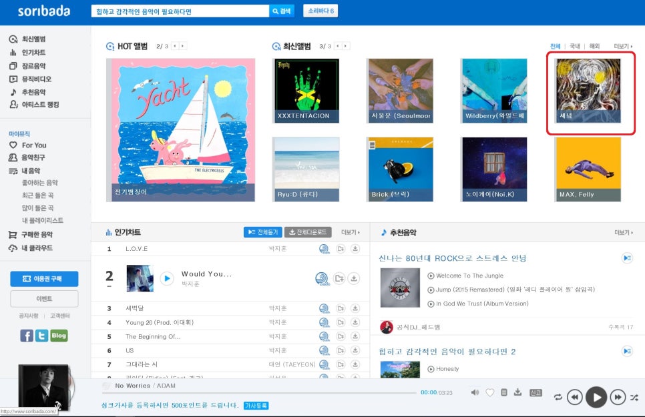The image size is (645, 417).
Task: Play the 80년대 ROCK recommendation playlist
Action: (x=628, y=258)
